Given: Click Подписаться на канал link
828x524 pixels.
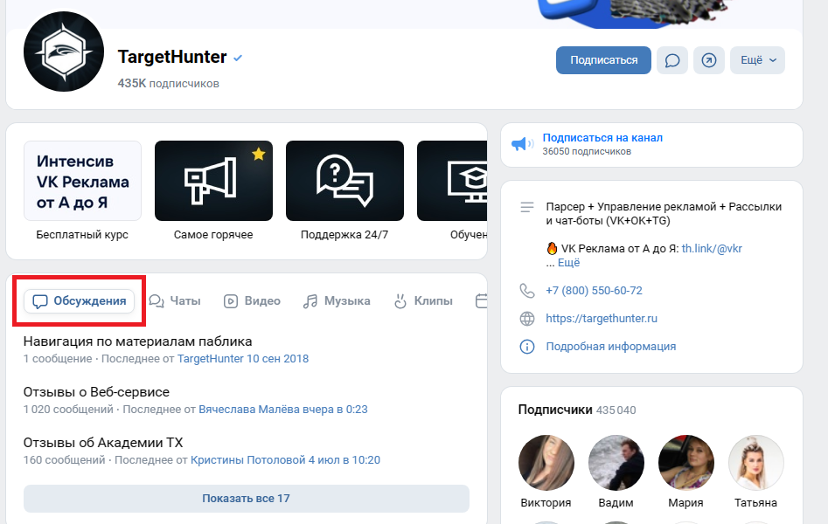Looking at the screenshot, I should tap(602, 138).
